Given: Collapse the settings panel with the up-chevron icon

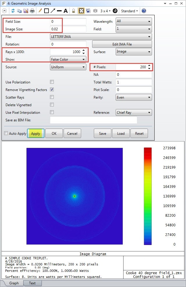Looking at the screenshot, I should [x=4, y=11].
